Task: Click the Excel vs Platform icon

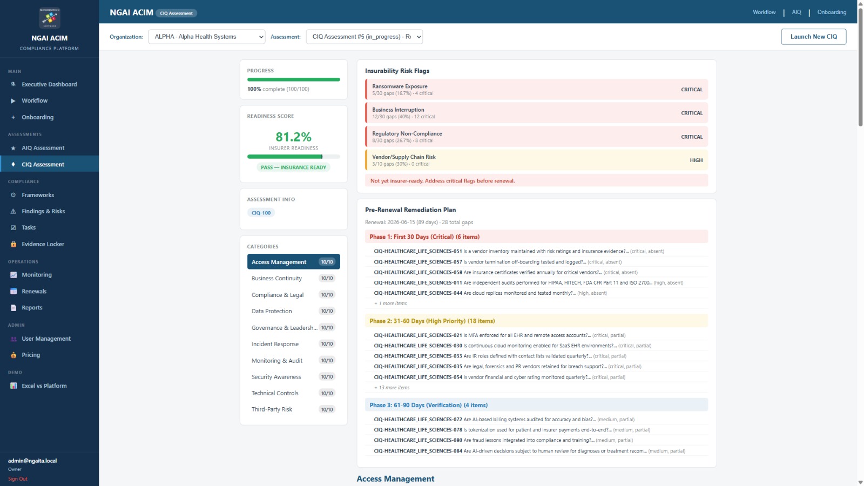Action: click(x=13, y=386)
